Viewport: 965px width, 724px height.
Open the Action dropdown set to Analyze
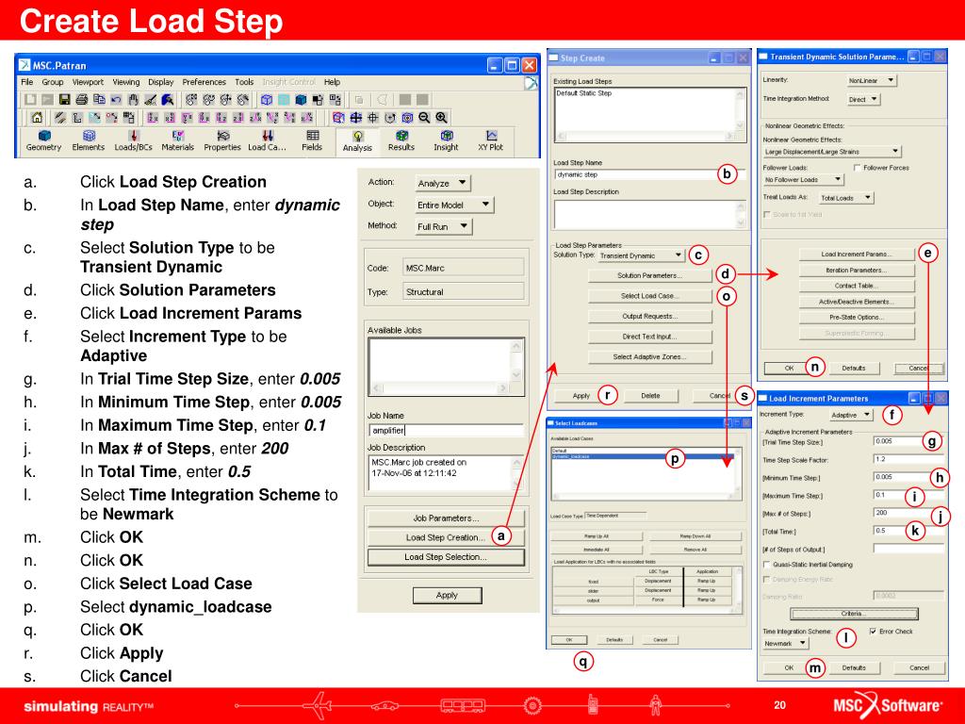click(443, 183)
